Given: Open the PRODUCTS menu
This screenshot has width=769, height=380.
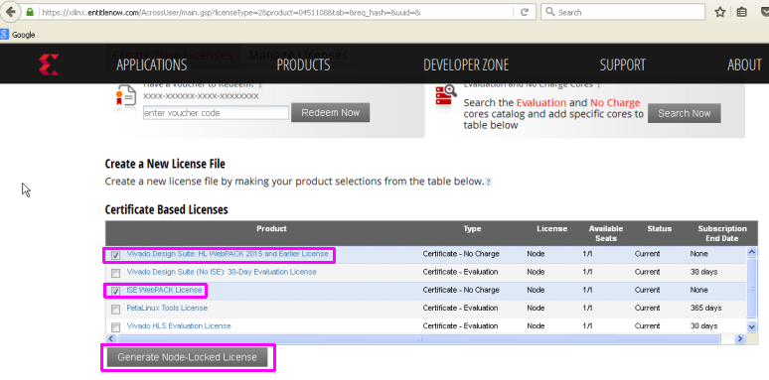Looking at the screenshot, I should [x=303, y=64].
